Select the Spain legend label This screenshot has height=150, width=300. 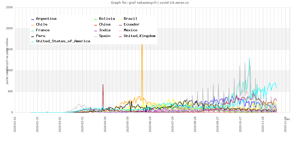[105, 36]
